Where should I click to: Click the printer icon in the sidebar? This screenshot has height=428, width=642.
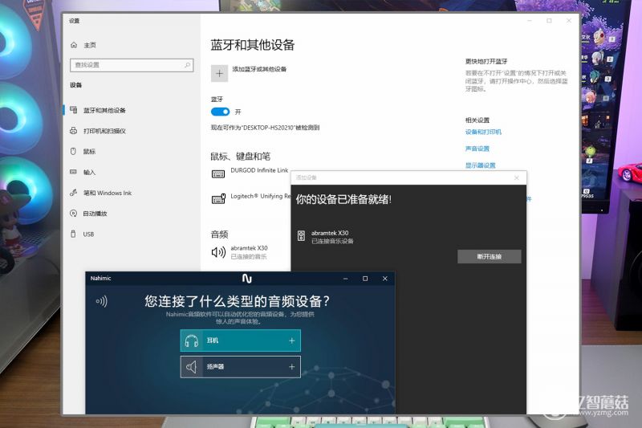pyautogui.click(x=74, y=131)
